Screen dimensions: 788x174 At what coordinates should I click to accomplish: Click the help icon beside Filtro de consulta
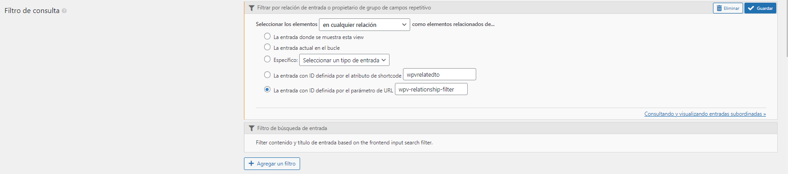[x=64, y=11]
